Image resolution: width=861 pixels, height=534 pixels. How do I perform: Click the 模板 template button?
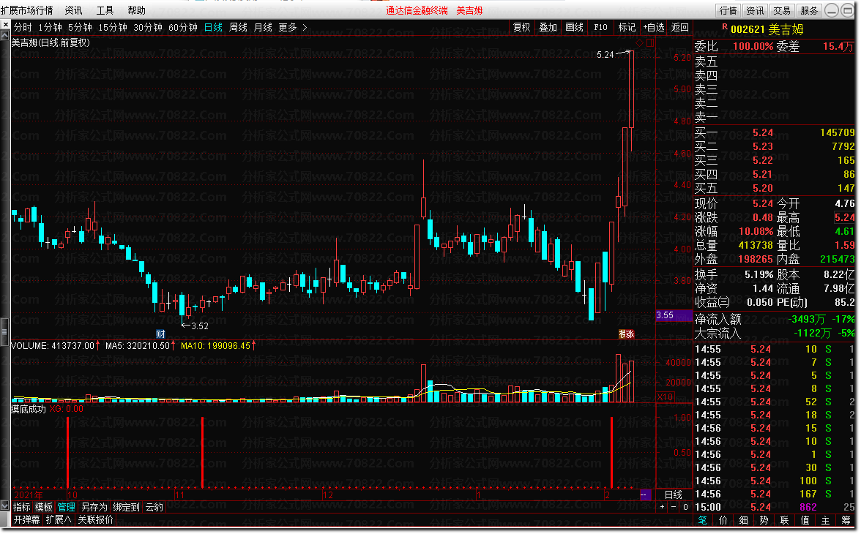click(x=44, y=507)
